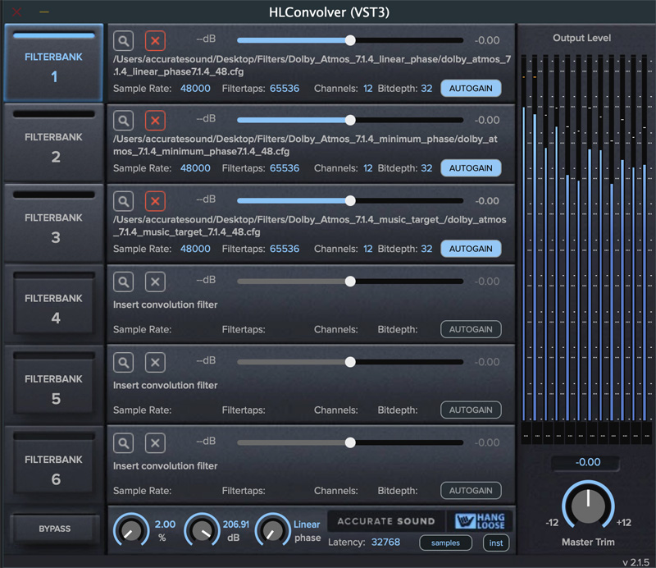The height and width of the screenshot is (568, 656).
Task: Switch to Filterbank 5
Action: 55,387
